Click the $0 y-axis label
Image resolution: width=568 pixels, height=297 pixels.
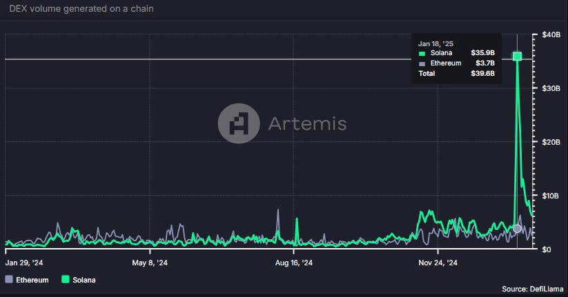[x=547, y=249]
